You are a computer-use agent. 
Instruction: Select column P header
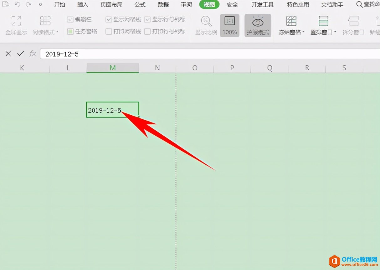232,68
